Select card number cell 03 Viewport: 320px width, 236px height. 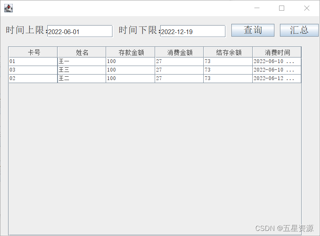pos(33,70)
